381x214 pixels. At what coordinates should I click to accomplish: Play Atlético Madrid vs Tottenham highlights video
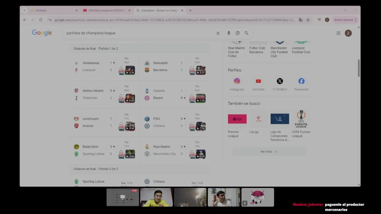click(x=127, y=98)
